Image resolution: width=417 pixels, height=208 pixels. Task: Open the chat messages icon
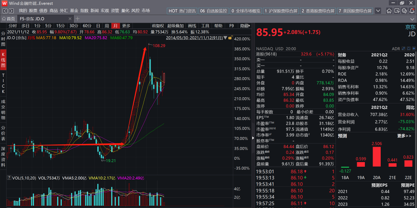pos(404,11)
